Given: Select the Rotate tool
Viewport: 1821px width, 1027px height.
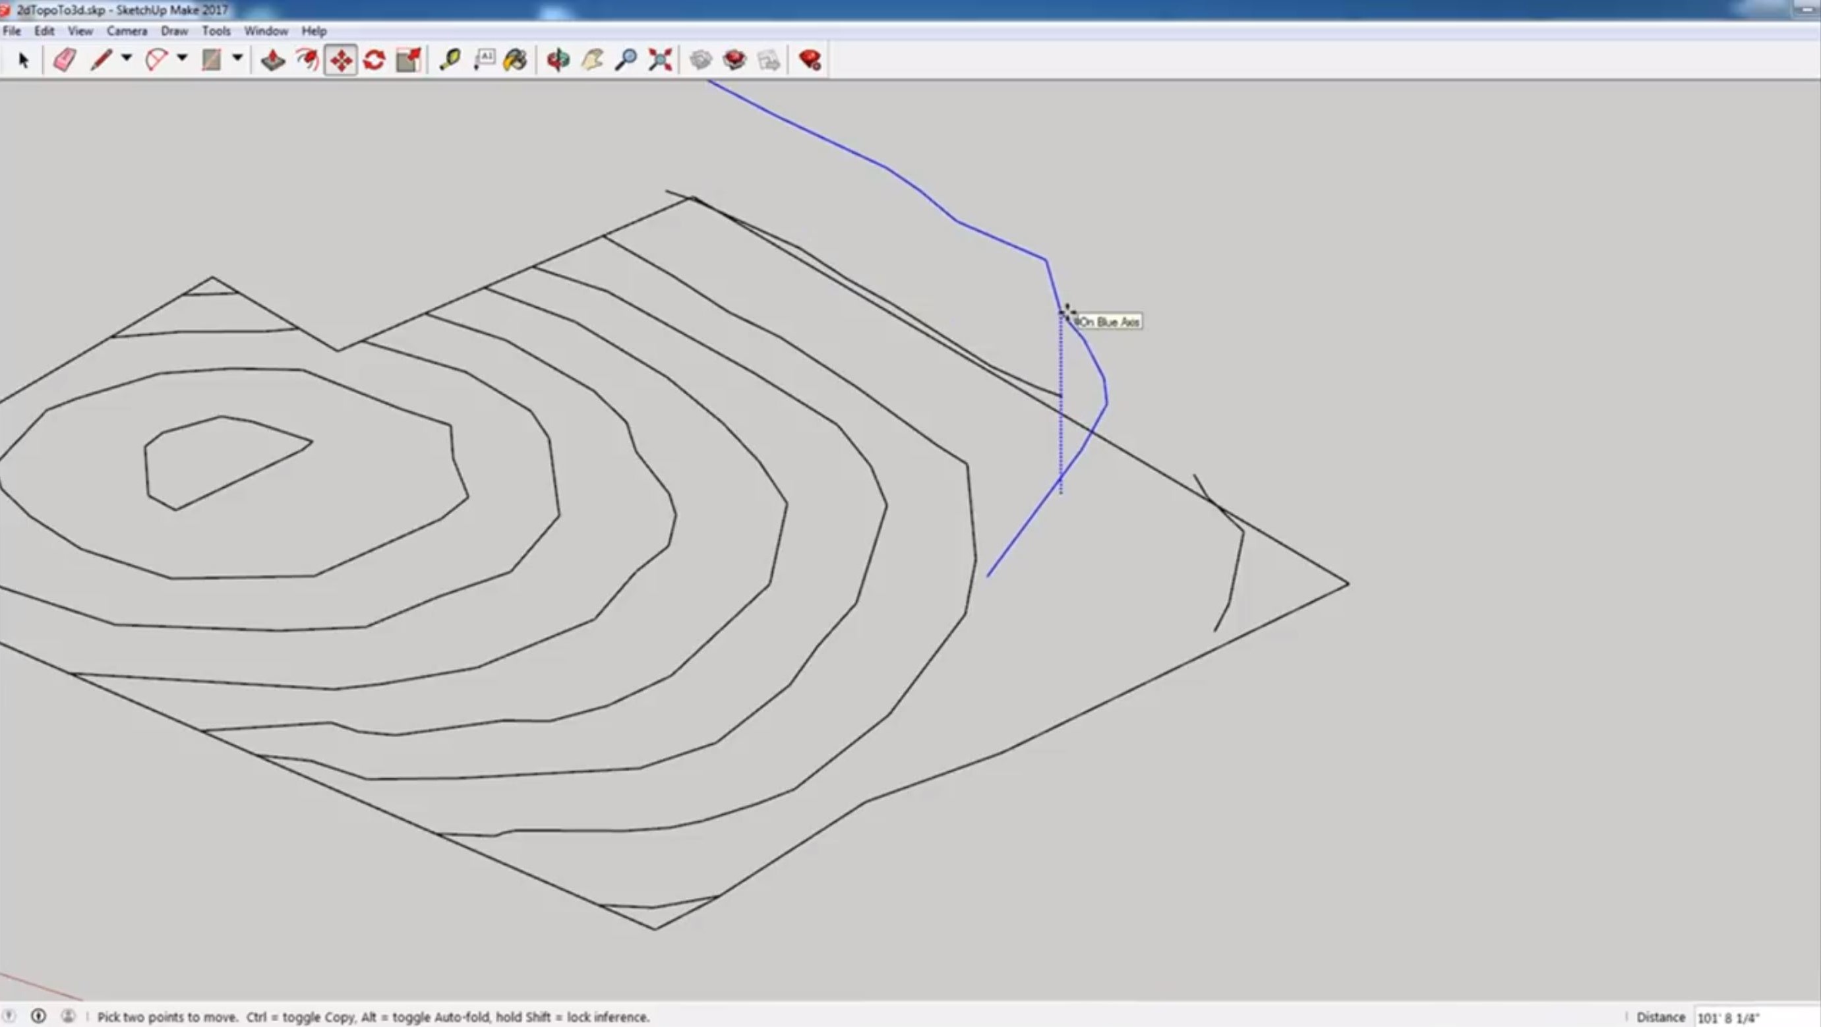Looking at the screenshot, I should (x=374, y=60).
